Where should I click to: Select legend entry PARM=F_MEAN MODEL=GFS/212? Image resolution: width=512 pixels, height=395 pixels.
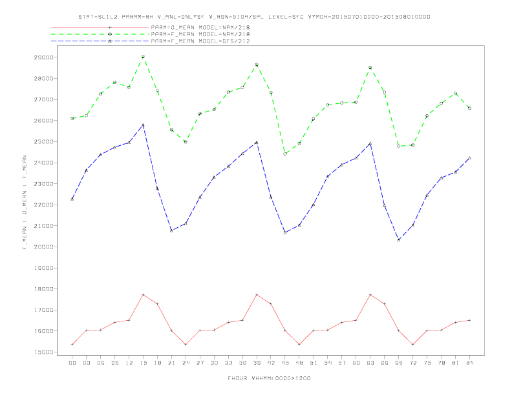pos(200,41)
